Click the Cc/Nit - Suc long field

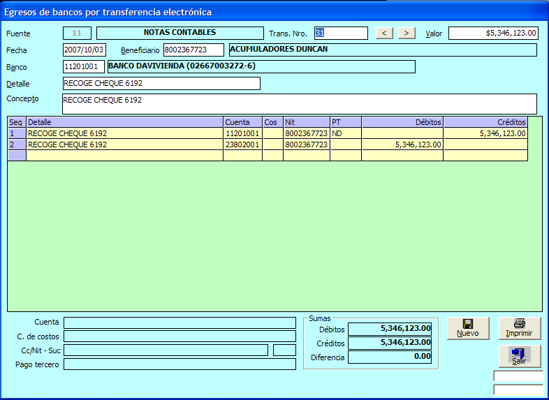point(166,350)
